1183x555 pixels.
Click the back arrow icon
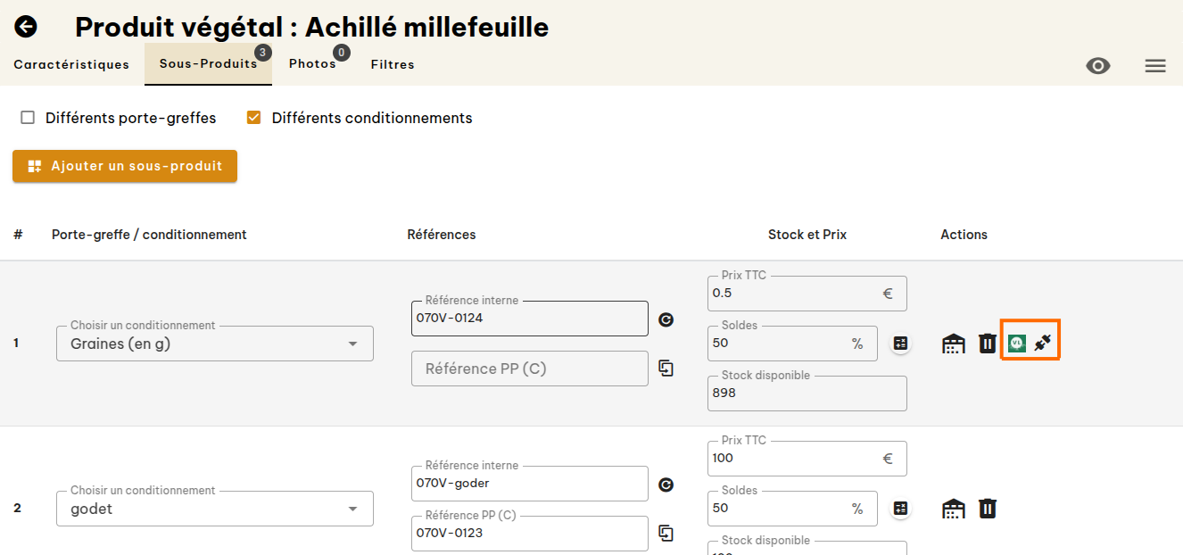[x=26, y=27]
